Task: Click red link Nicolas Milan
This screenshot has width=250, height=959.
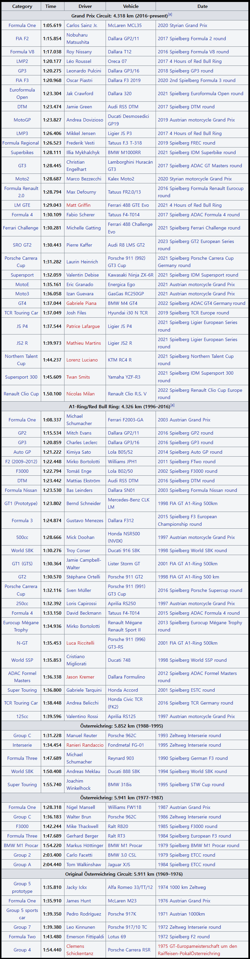Action: pyautogui.click(x=80, y=394)
